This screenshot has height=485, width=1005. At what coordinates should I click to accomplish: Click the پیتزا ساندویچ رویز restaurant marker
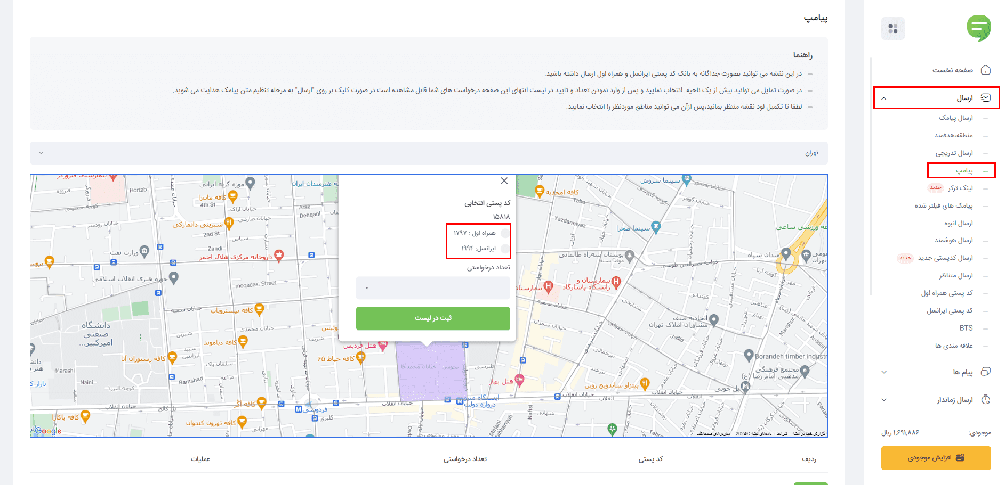click(x=645, y=384)
